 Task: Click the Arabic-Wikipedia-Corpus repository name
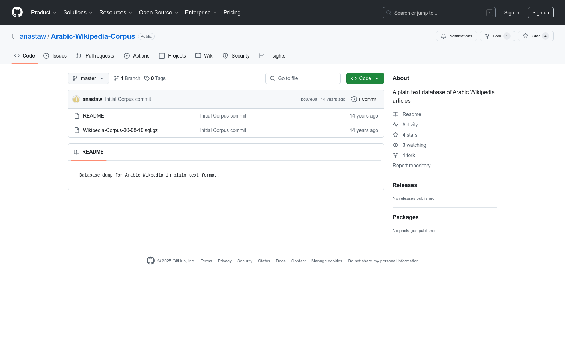(x=93, y=36)
